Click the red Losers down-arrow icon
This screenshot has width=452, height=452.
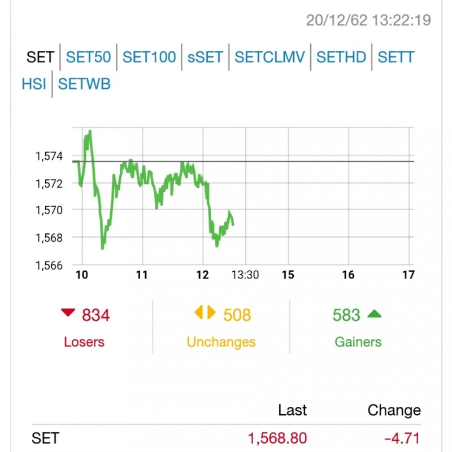(x=68, y=312)
